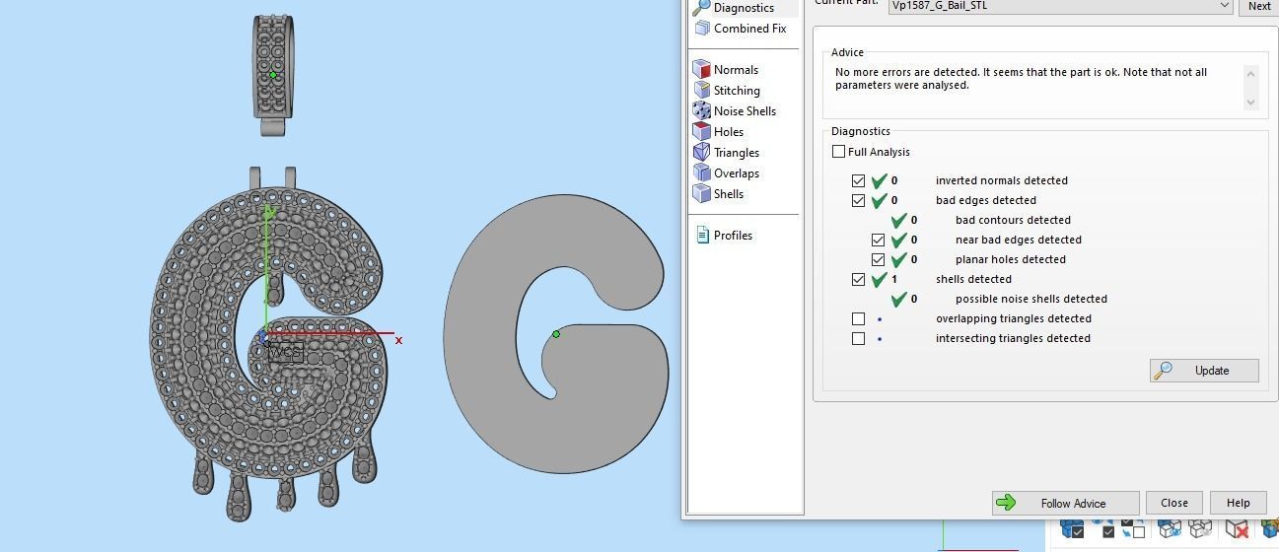Click the WCS label at pendant origin
Image resolution: width=1279 pixels, height=552 pixels.
point(286,353)
